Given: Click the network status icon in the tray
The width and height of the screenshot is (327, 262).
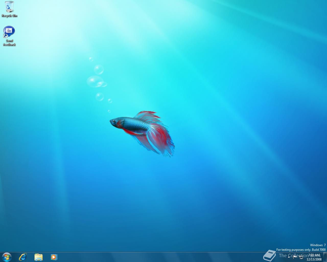Looking at the screenshot, I should coord(301,257).
